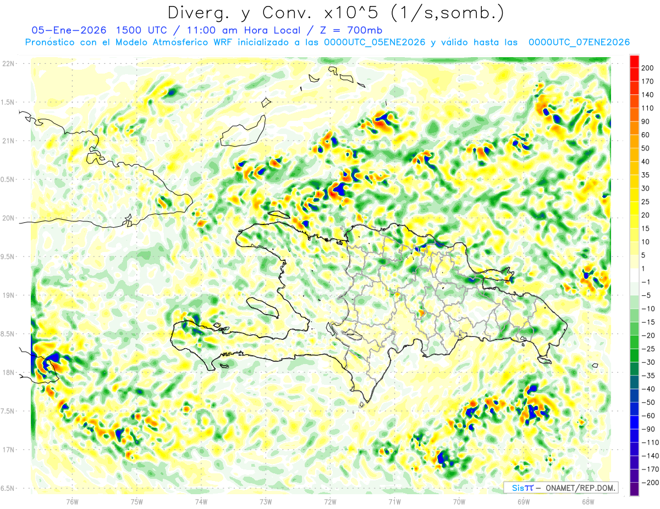660x509 pixels.
Task: Click the '73W' longitude label
Action: click(x=266, y=501)
